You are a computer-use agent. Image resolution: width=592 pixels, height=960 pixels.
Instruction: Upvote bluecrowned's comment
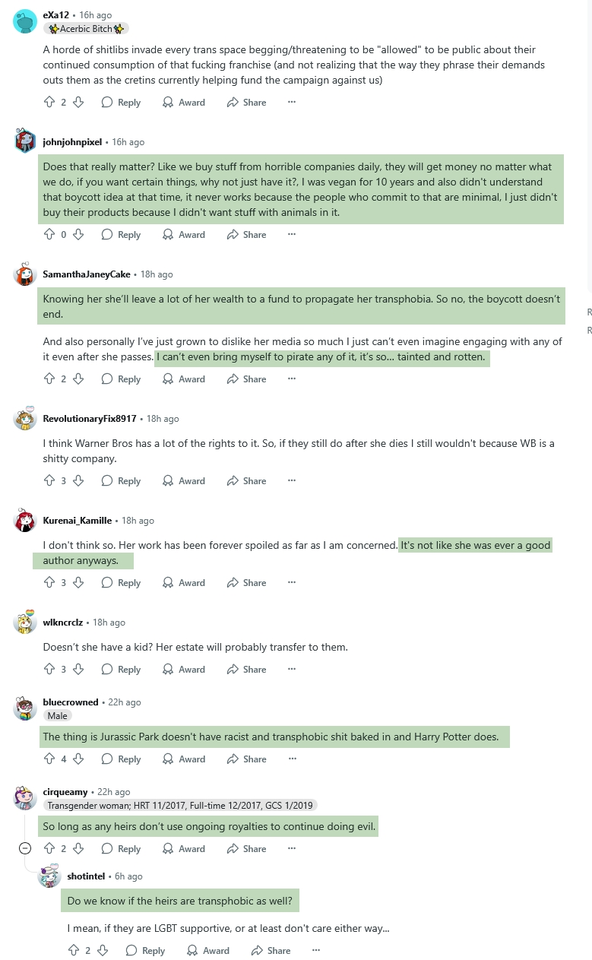point(50,759)
